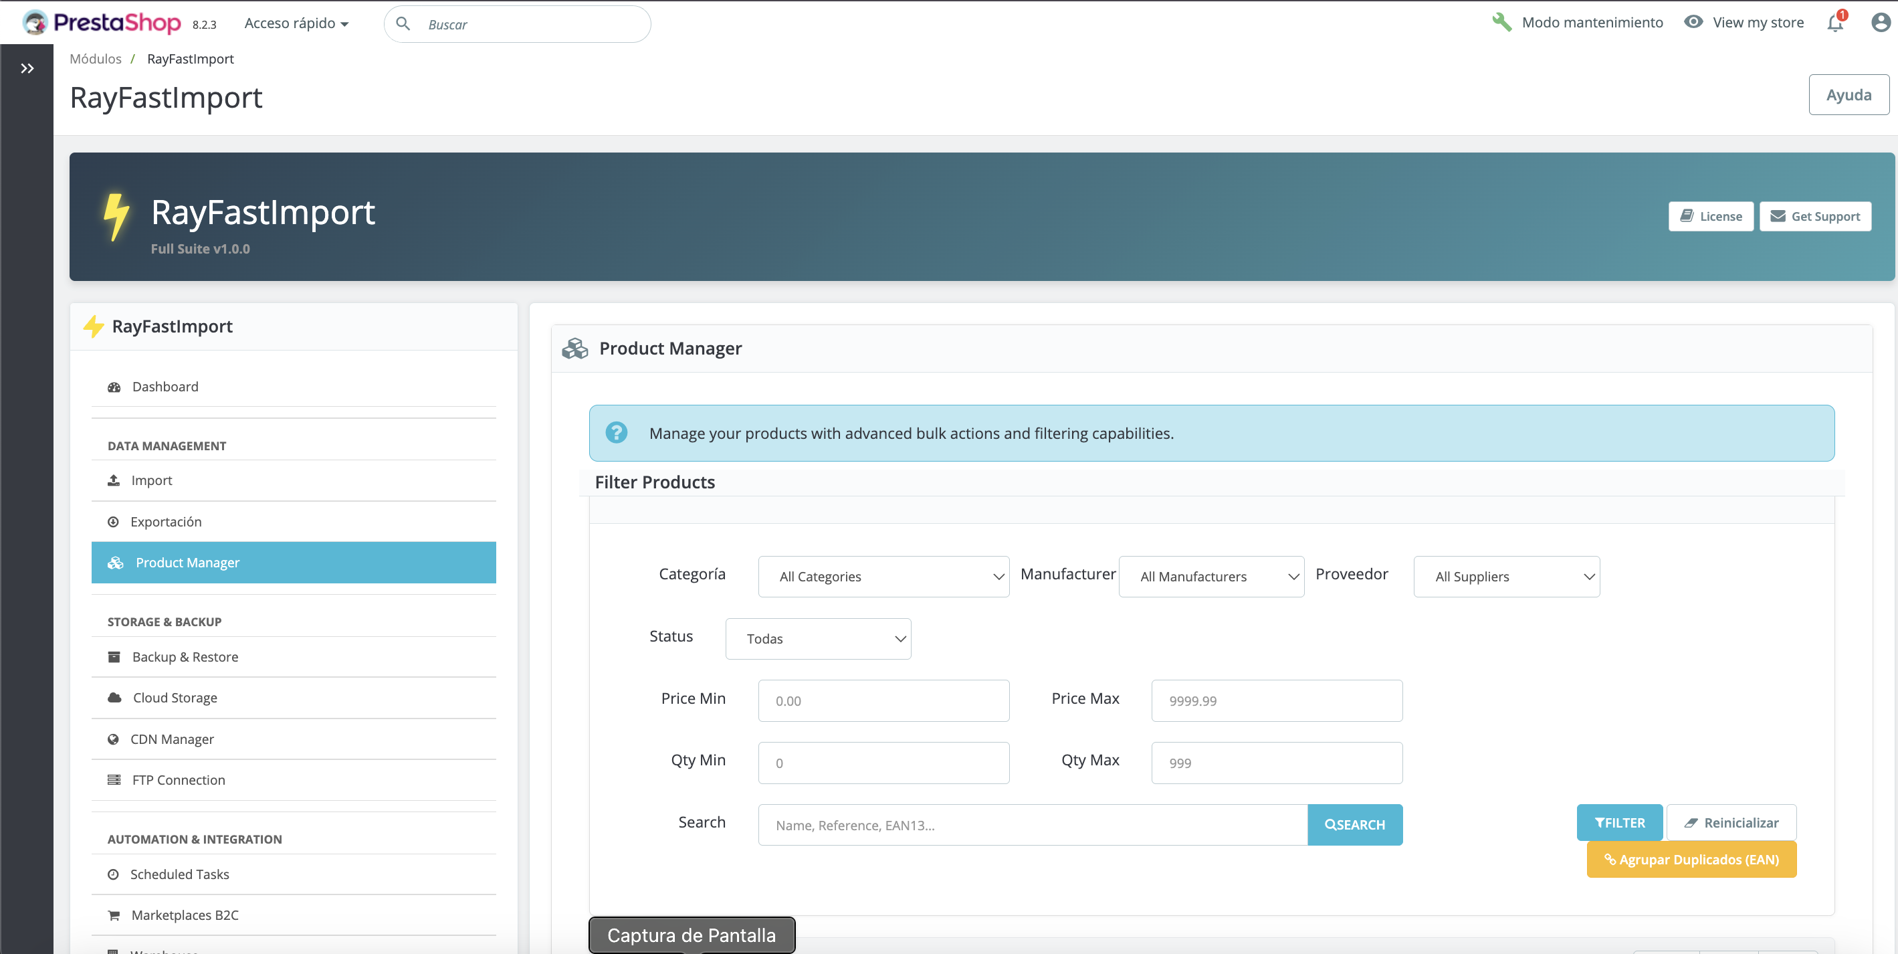Open Scheduled Tasks automation

(x=180, y=874)
